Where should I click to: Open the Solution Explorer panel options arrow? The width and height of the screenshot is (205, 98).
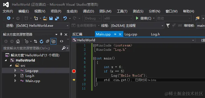pos(56,35)
